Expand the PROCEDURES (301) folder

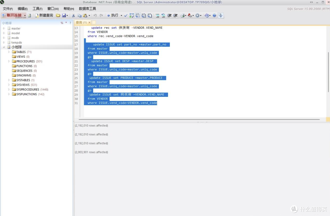pyautogui.click(x=9, y=61)
